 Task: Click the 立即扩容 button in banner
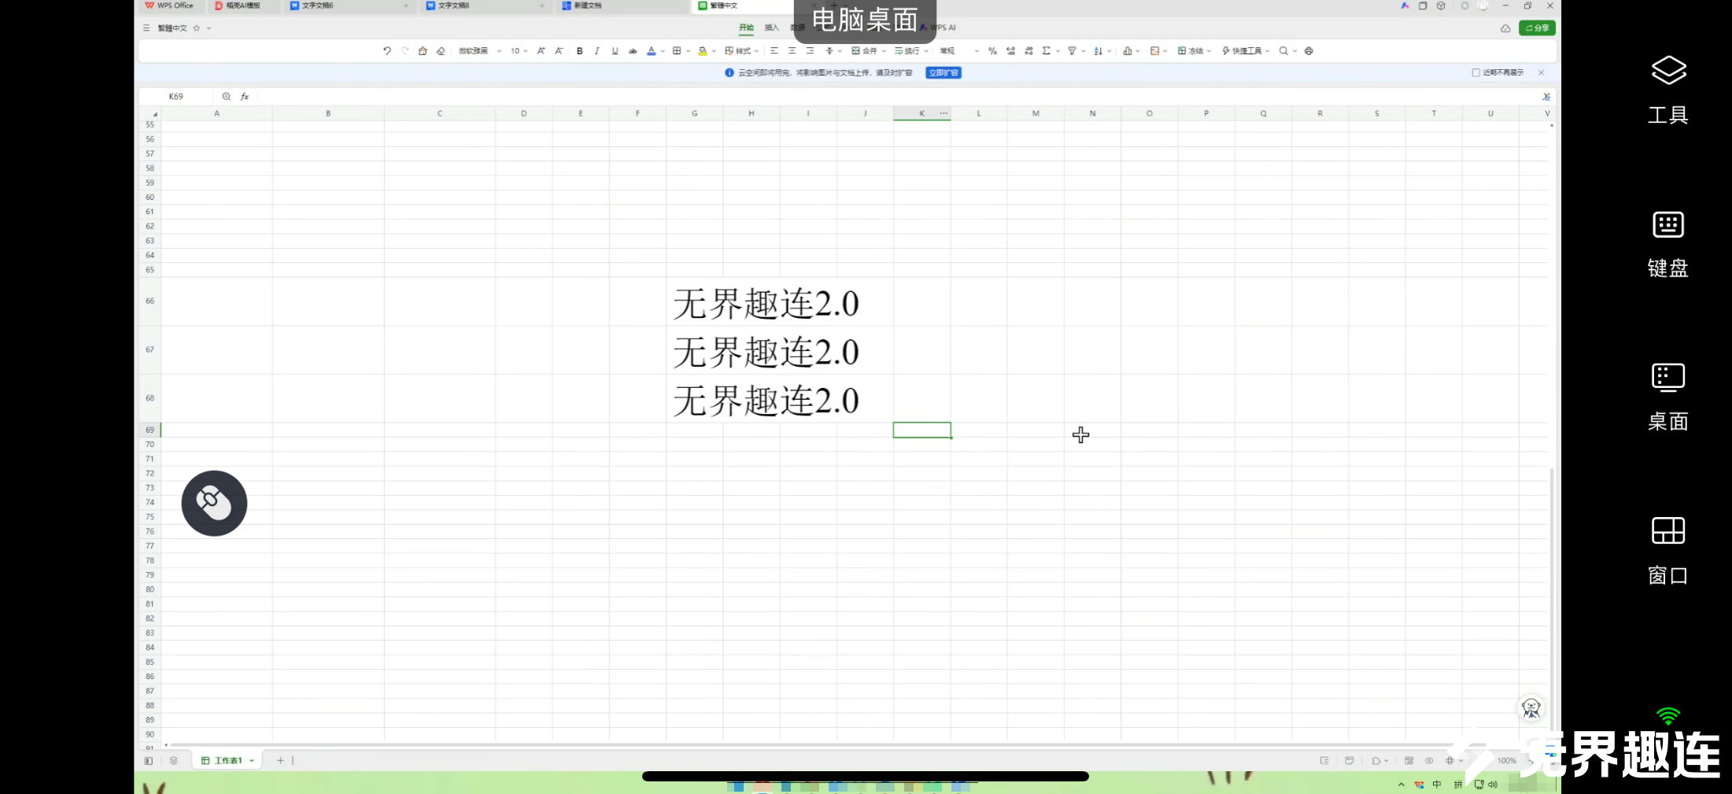[x=944, y=72]
